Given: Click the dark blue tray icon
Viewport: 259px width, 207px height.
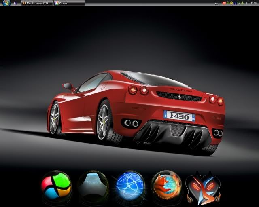Looking at the screenshot, I should pos(236,3).
